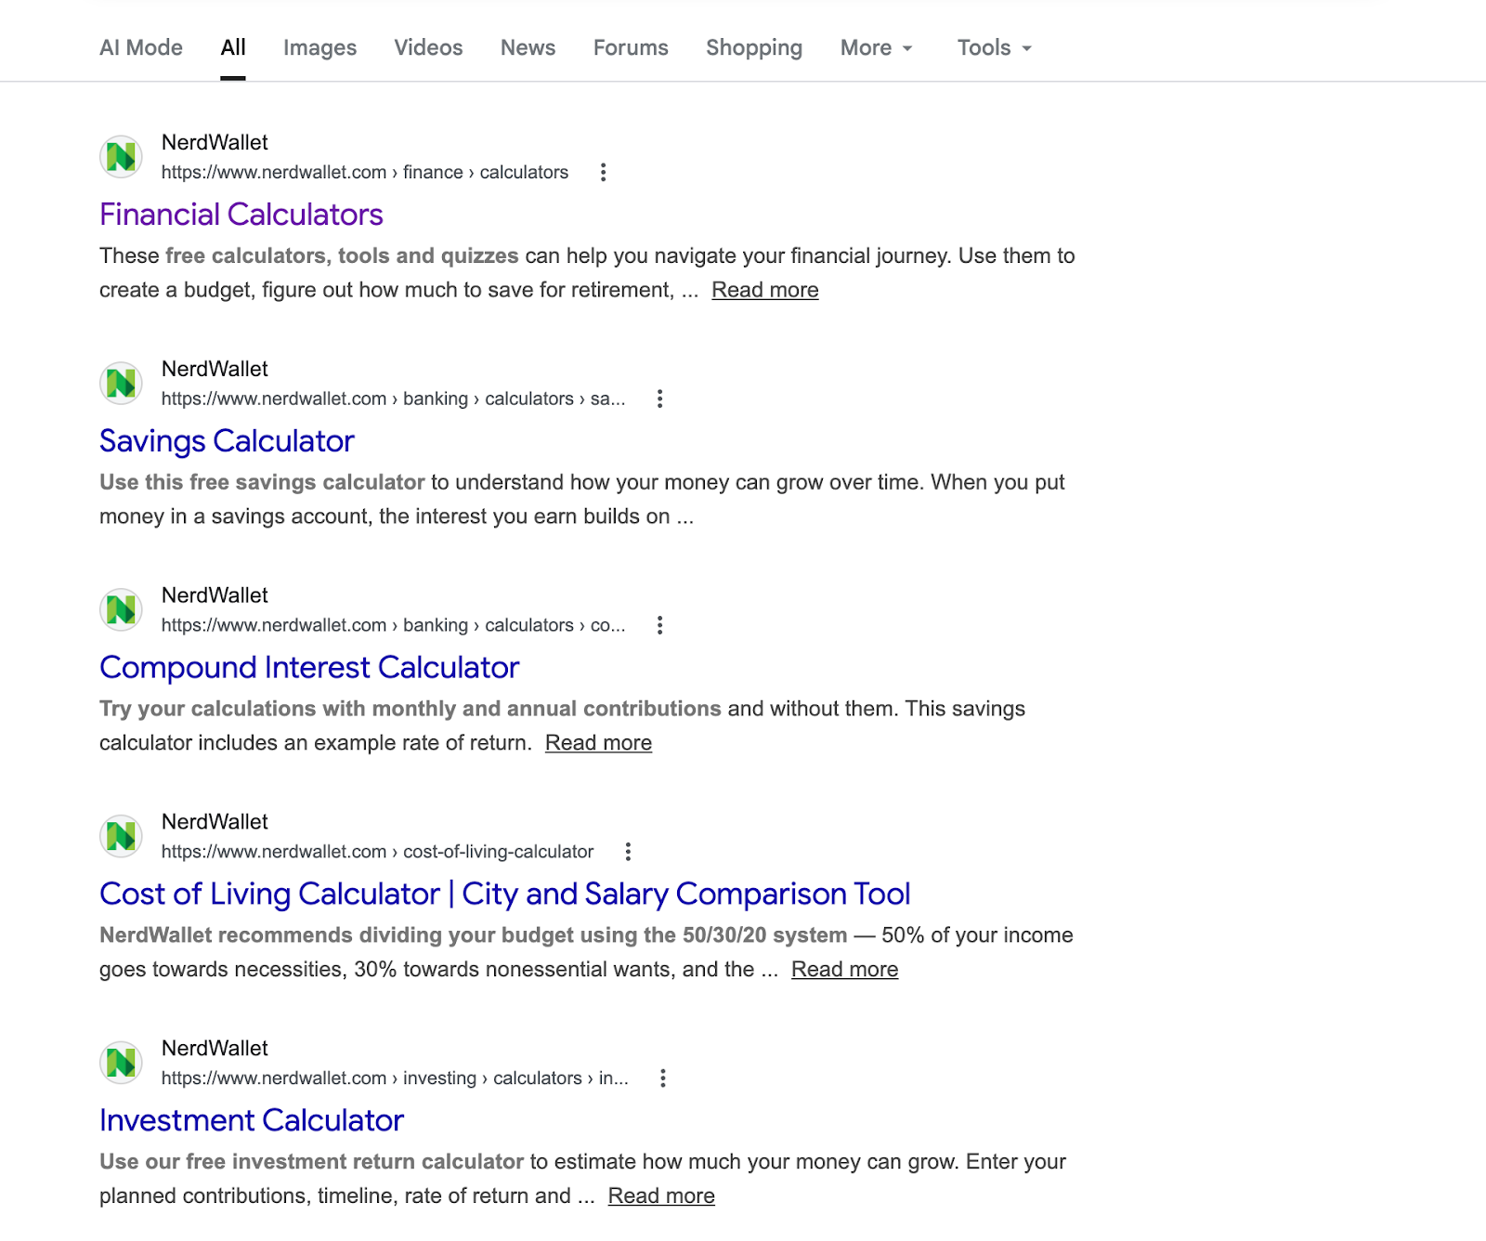This screenshot has width=1486, height=1241.
Task: Open the Financial Calculators link
Action: click(x=241, y=214)
